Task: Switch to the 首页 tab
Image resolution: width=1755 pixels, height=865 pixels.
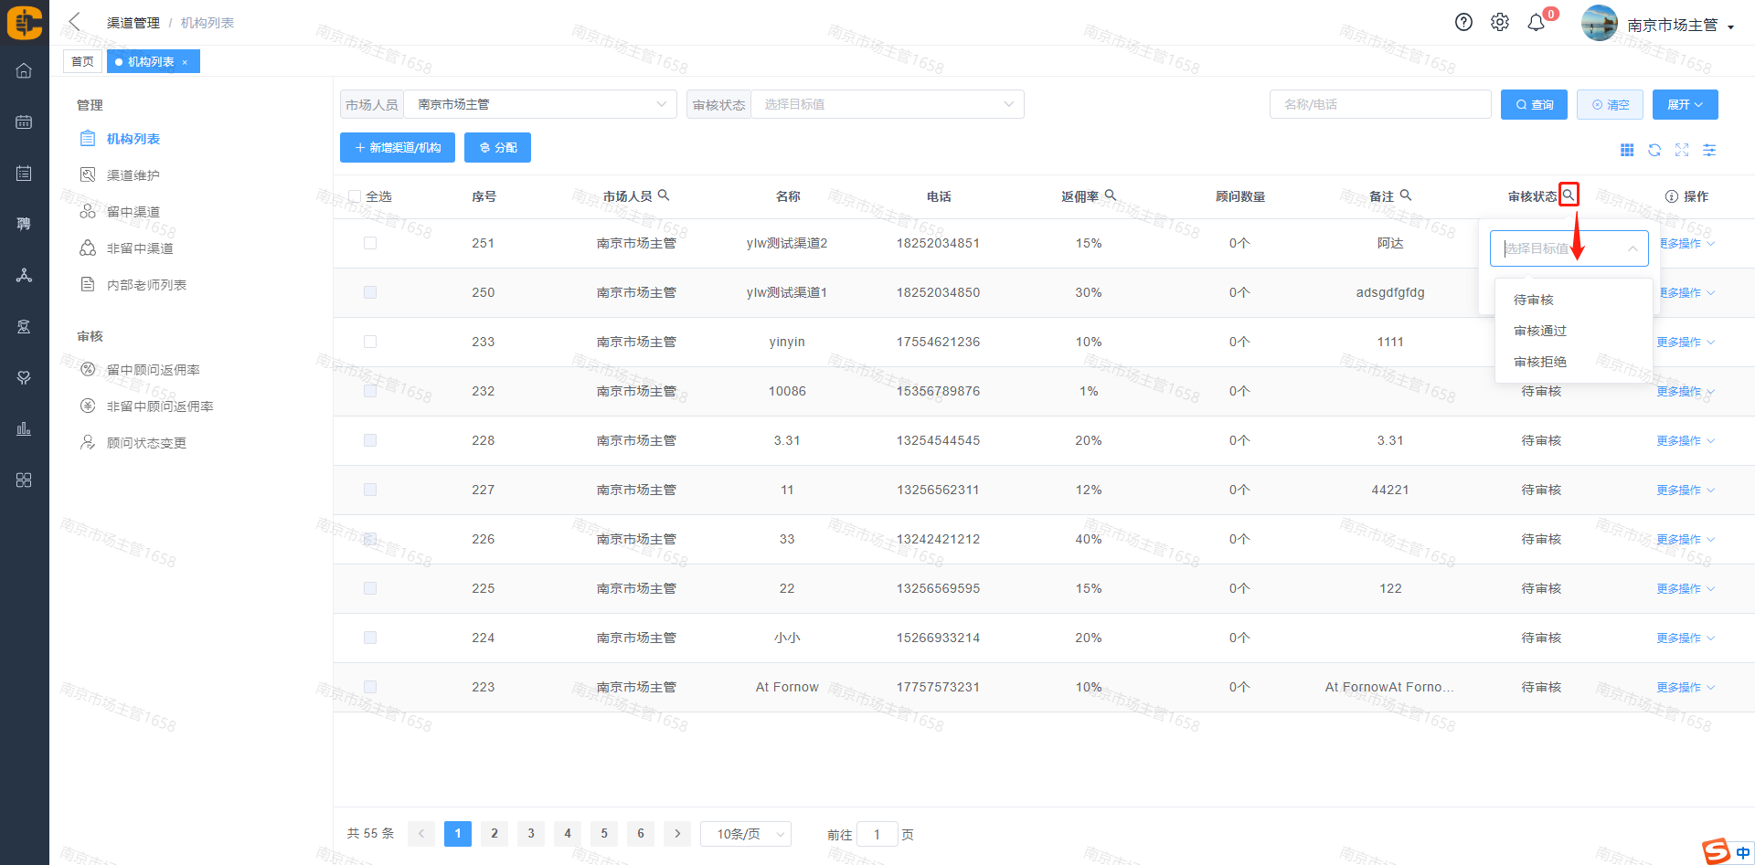Action: [82, 61]
